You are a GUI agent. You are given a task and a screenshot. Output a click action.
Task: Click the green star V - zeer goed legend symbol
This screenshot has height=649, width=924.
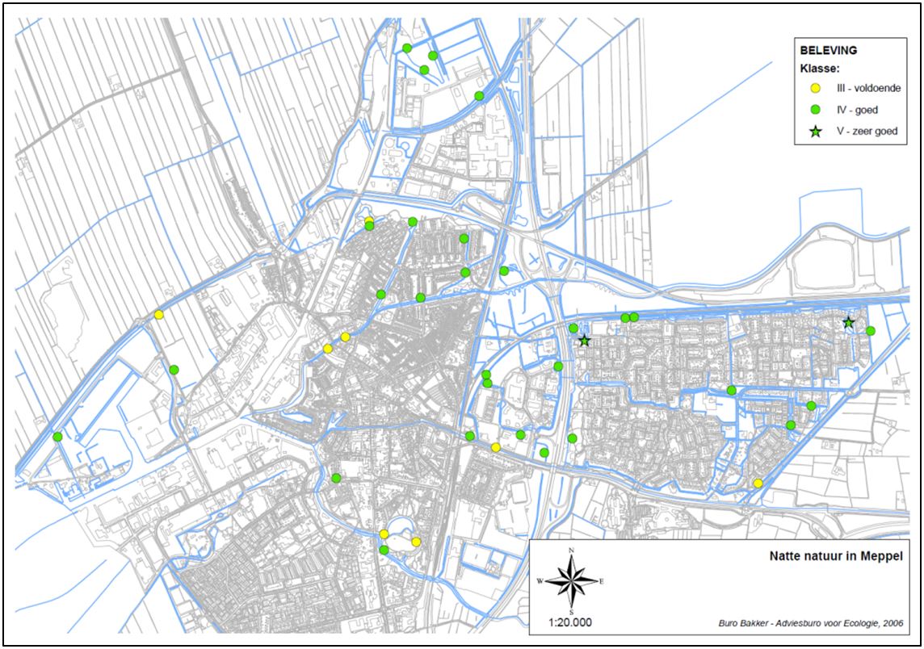[815, 131]
